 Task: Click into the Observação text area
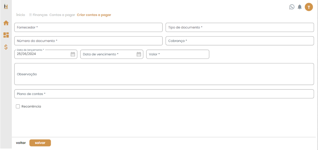[164, 74]
